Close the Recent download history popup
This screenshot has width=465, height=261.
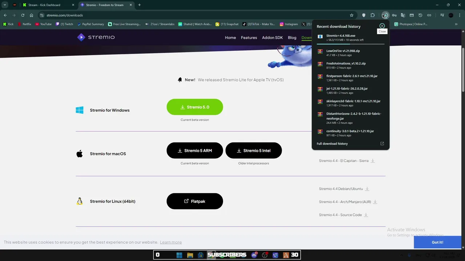[x=382, y=26]
